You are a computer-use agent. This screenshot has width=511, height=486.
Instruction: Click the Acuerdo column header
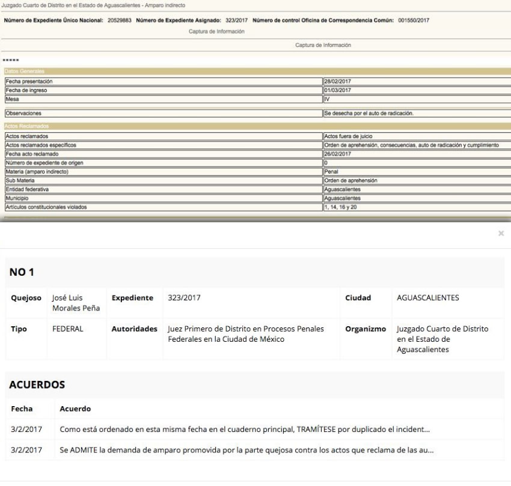(x=75, y=409)
